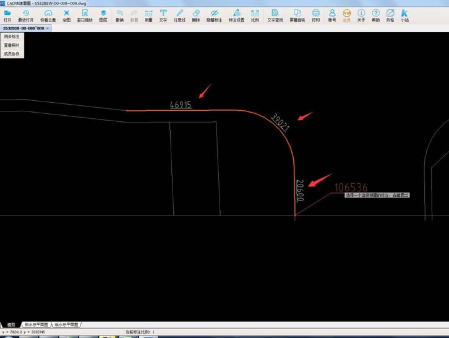Screen dimensions: 449x338
Task: Open a file with the 打开 icon
Action: tap(7, 15)
